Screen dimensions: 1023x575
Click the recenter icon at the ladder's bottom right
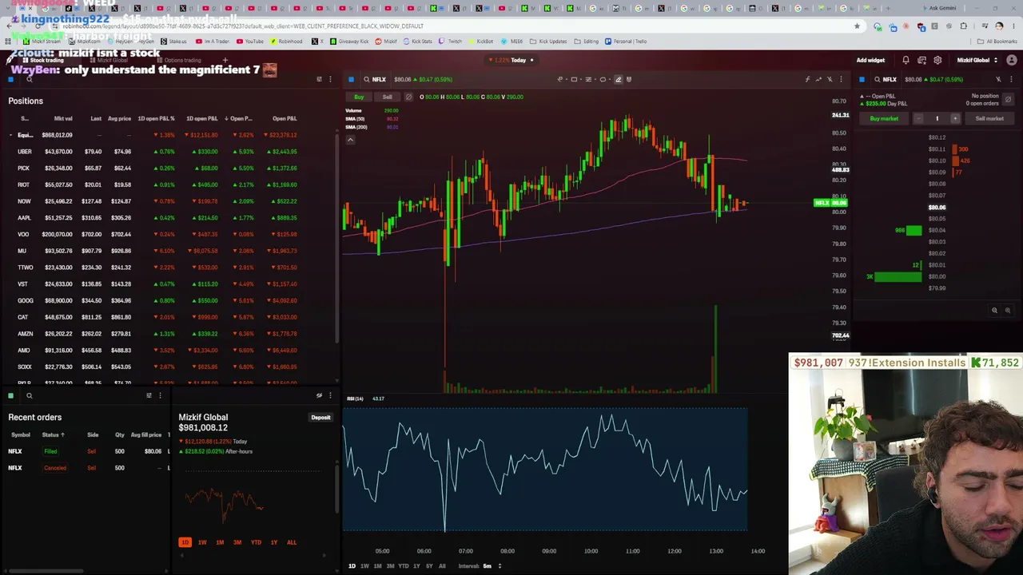[x=1007, y=311]
